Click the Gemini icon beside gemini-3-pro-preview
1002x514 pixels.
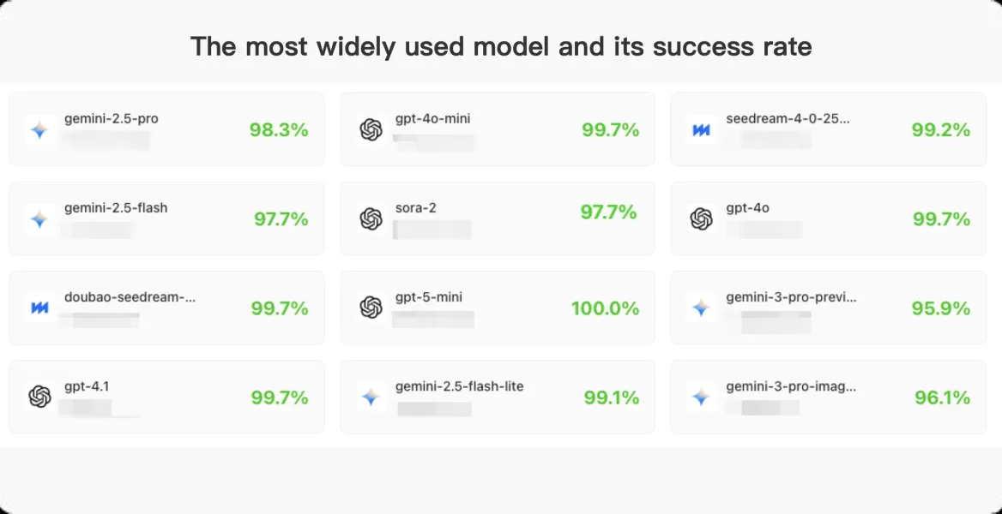(x=700, y=308)
